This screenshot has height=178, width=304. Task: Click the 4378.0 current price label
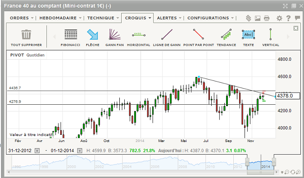coord(288,96)
